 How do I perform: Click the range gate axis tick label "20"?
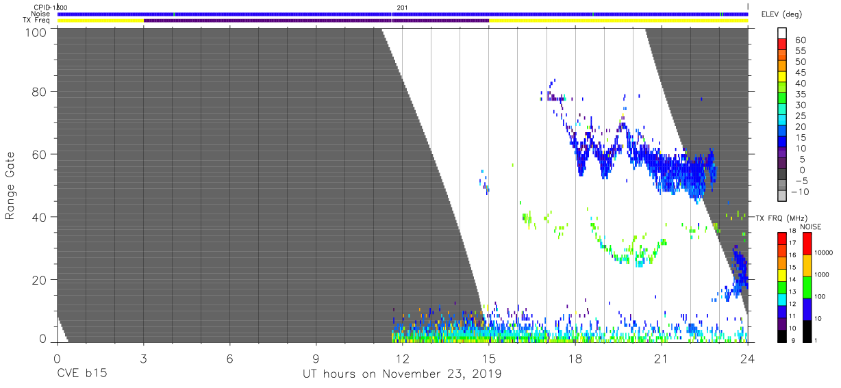point(38,280)
